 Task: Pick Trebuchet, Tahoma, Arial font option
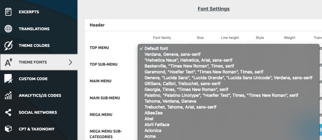(x=229, y=107)
